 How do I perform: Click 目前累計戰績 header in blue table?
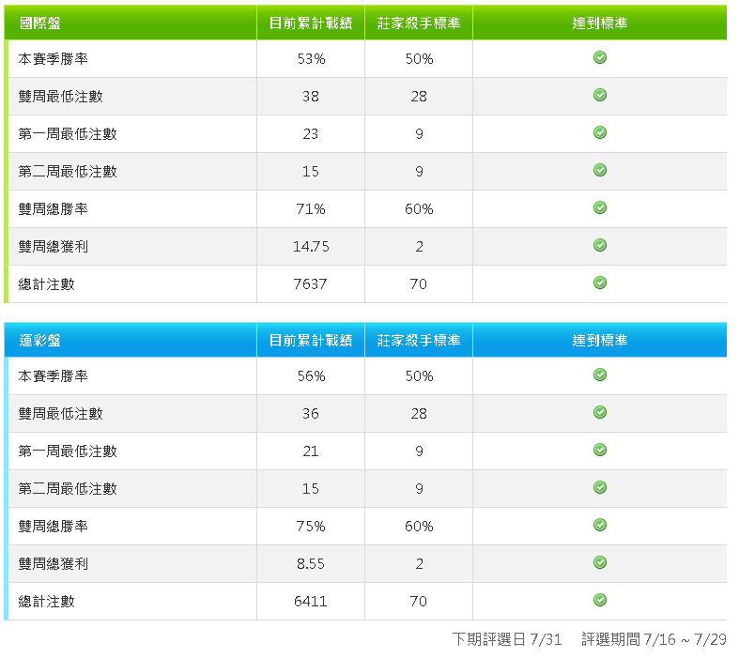311,341
